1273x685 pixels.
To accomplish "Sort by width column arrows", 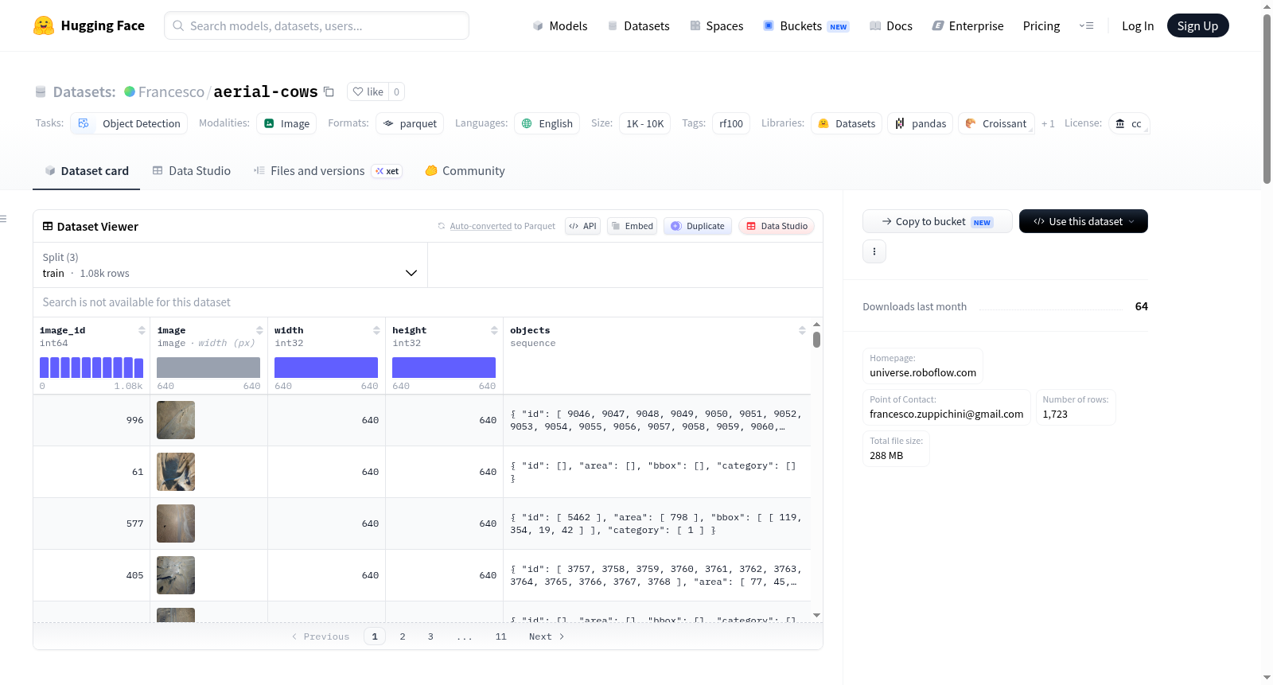I will pyautogui.click(x=376, y=330).
